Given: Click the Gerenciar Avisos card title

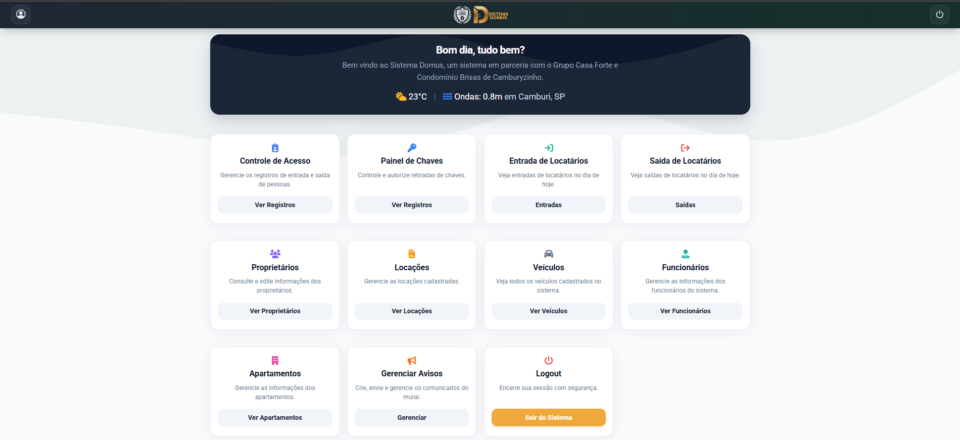Looking at the screenshot, I should click(x=412, y=374).
